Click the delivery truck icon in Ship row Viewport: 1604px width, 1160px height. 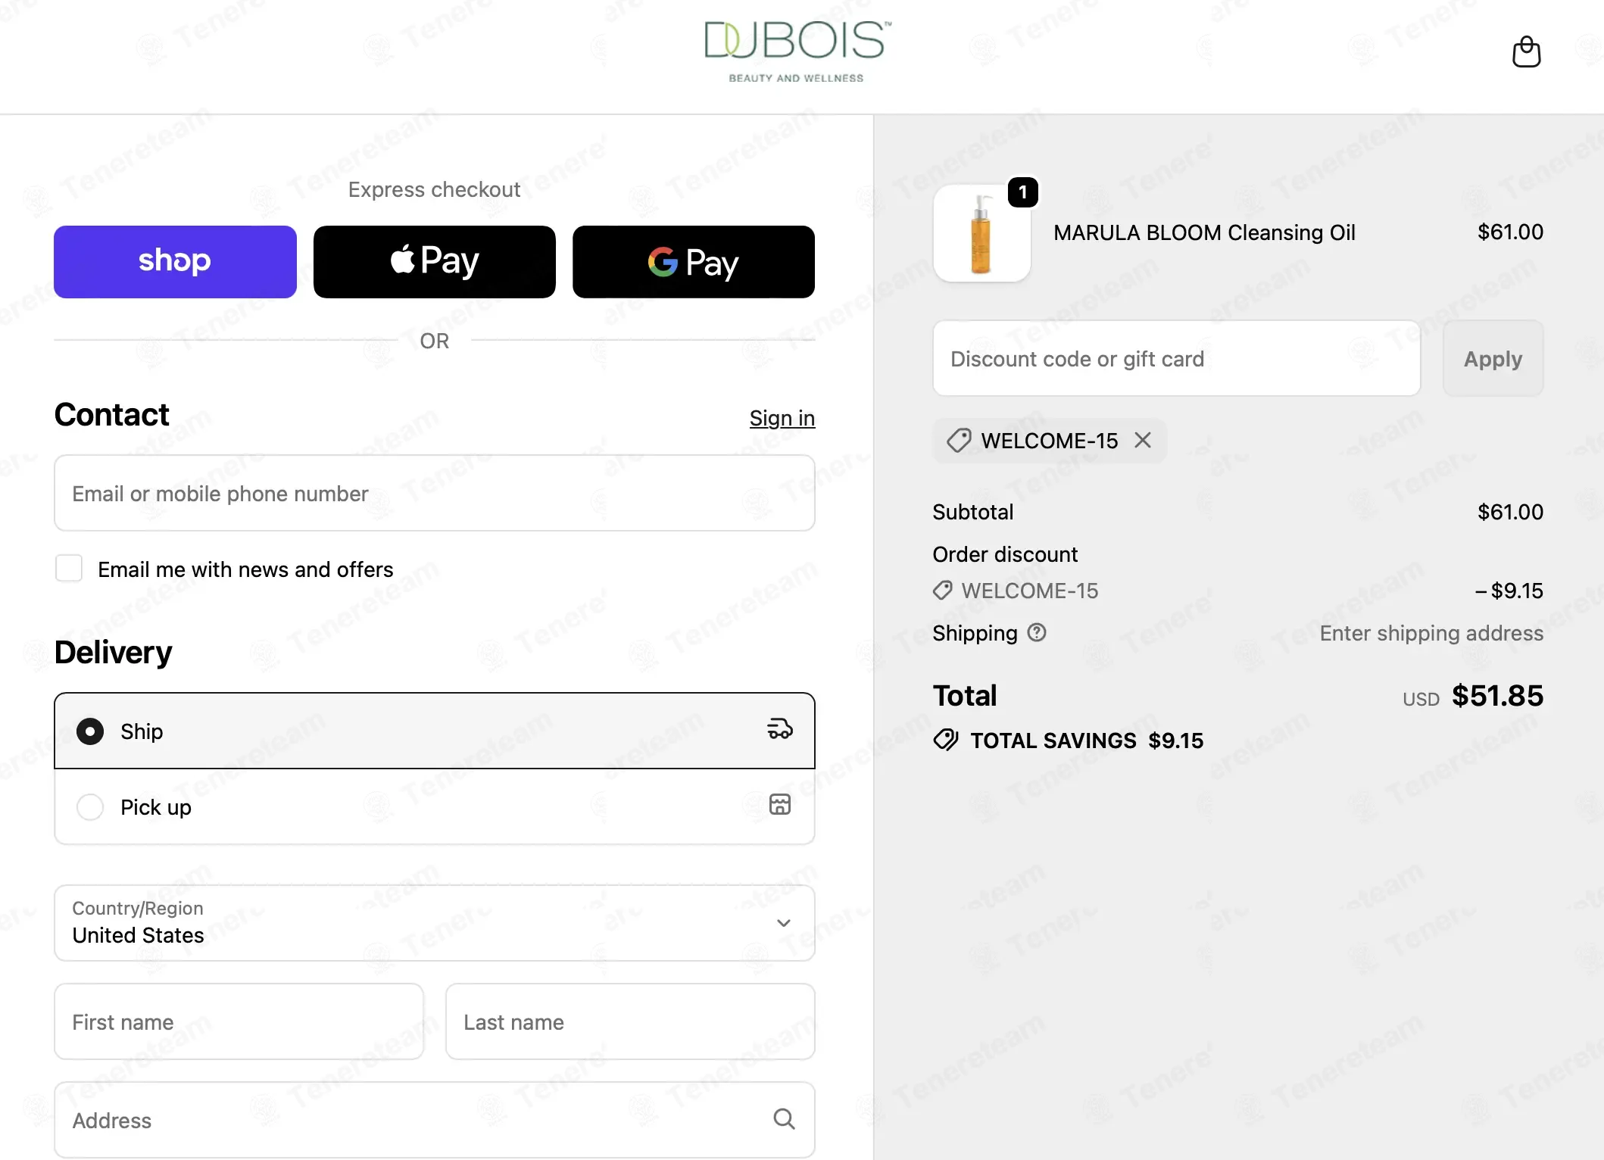pyautogui.click(x=780, y=729)
